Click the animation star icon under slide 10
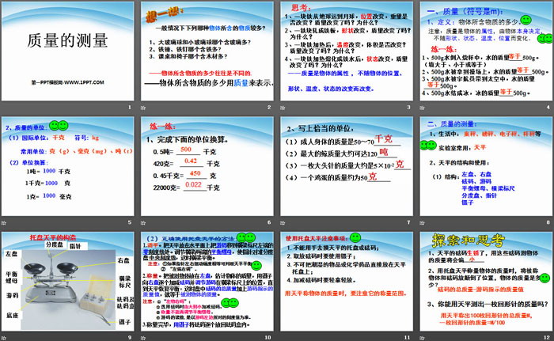 click(143, 338)
